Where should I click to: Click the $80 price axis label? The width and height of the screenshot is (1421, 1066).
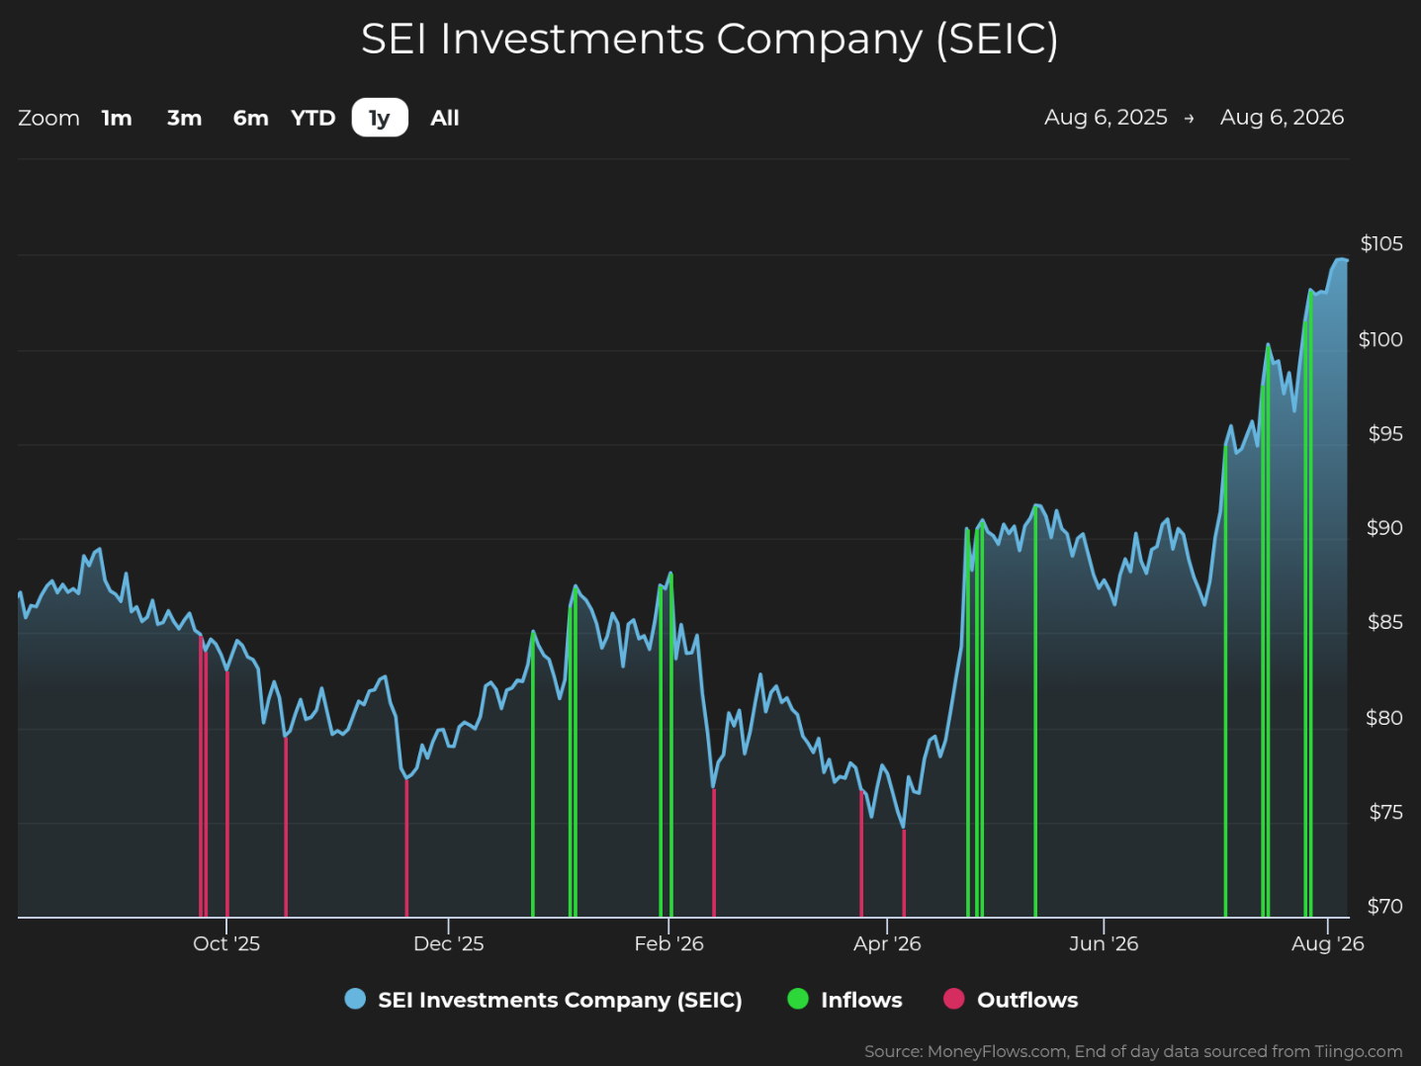(x=1384, y=717)
